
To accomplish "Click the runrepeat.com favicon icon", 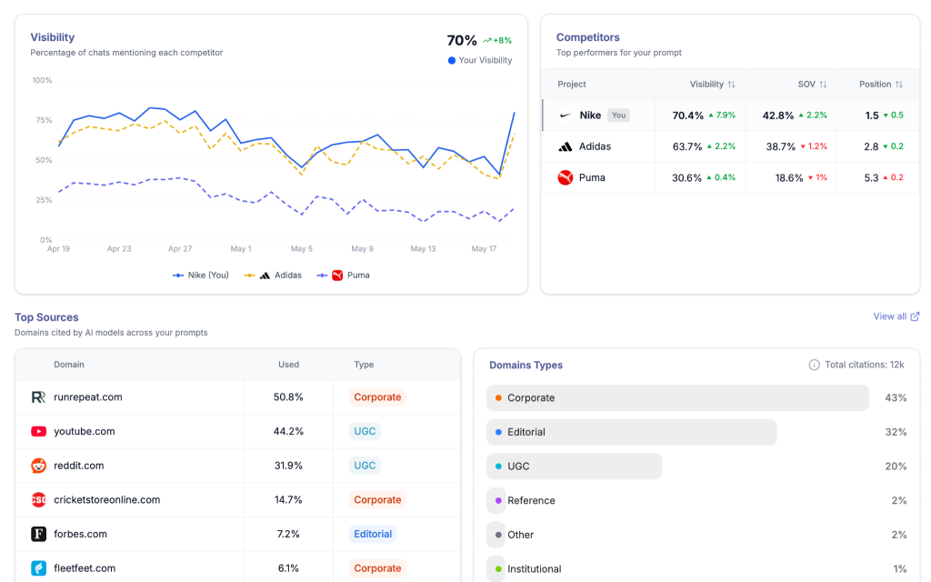I will coord(38,397).
